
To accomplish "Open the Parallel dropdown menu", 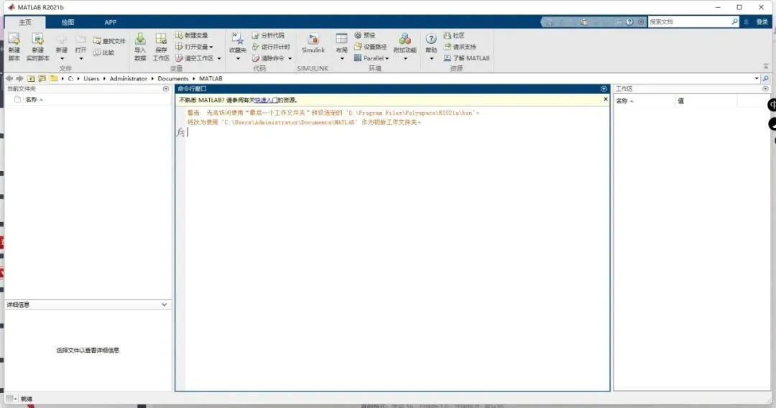I will click(x=371, y=58).
